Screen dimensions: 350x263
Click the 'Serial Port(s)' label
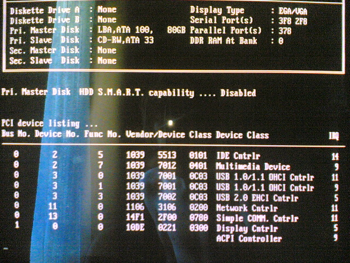pyautogui.click(x=221, y=20)
